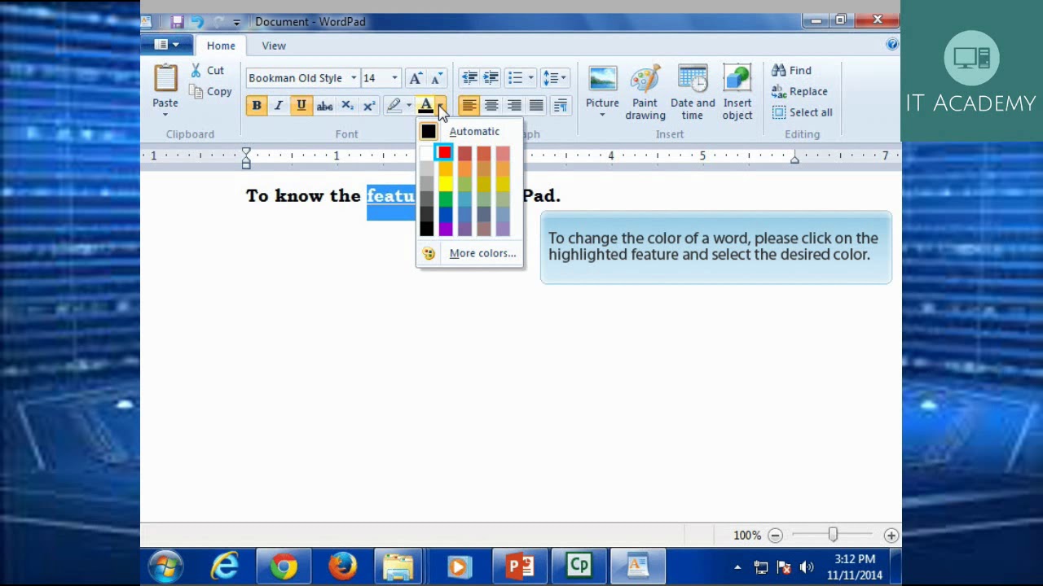1043x586 pixels.
Task: Cut the selected text
Action: click(207, 71)
